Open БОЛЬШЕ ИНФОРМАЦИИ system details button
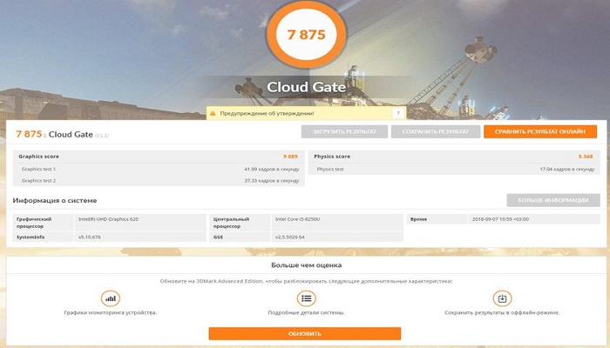This screenshot has width=610, height=348. [552, 200]
